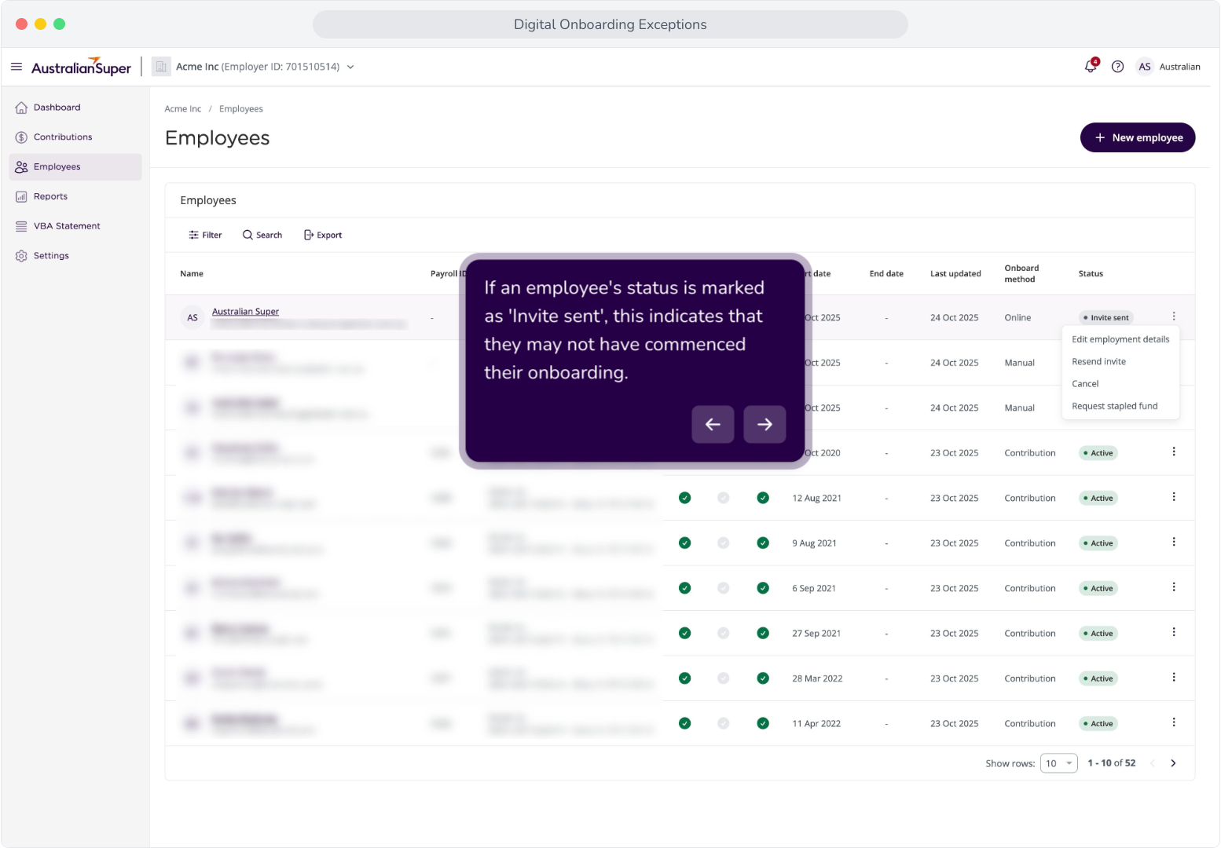Viewport: 1221px width, 848px height.
Task: Open the employee Search tool
Action: [x=262, y=235]
